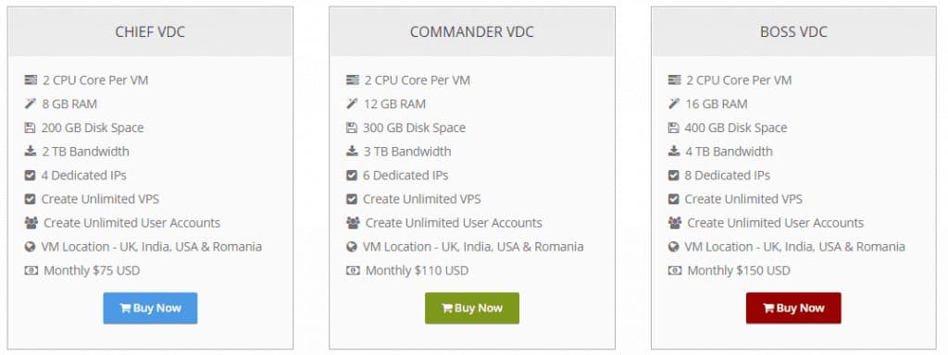
Task: Click the 16 GB RAM text
Action: 717,104
